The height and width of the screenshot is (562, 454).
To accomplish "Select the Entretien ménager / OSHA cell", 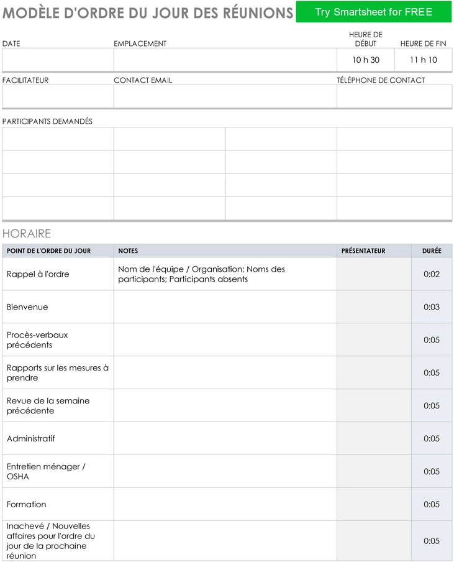I will (58, 472).
